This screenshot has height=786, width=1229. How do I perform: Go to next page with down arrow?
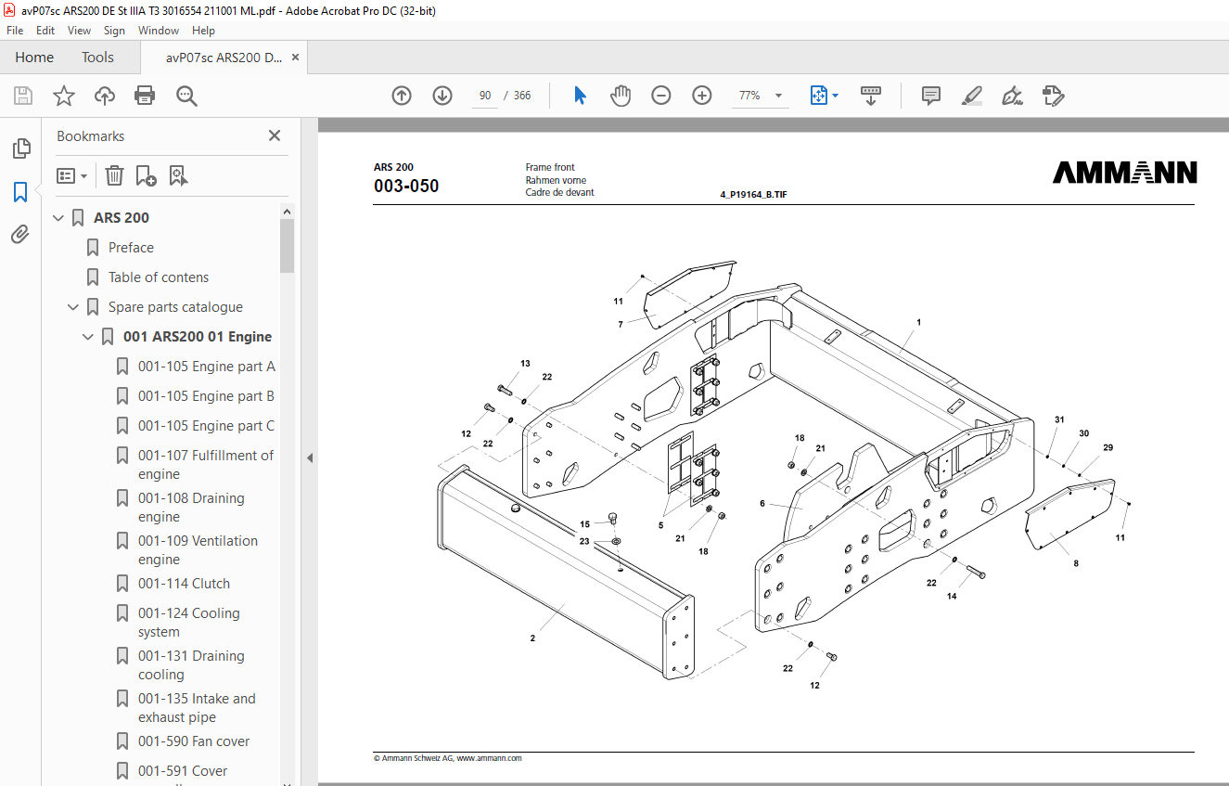point(442,96)
